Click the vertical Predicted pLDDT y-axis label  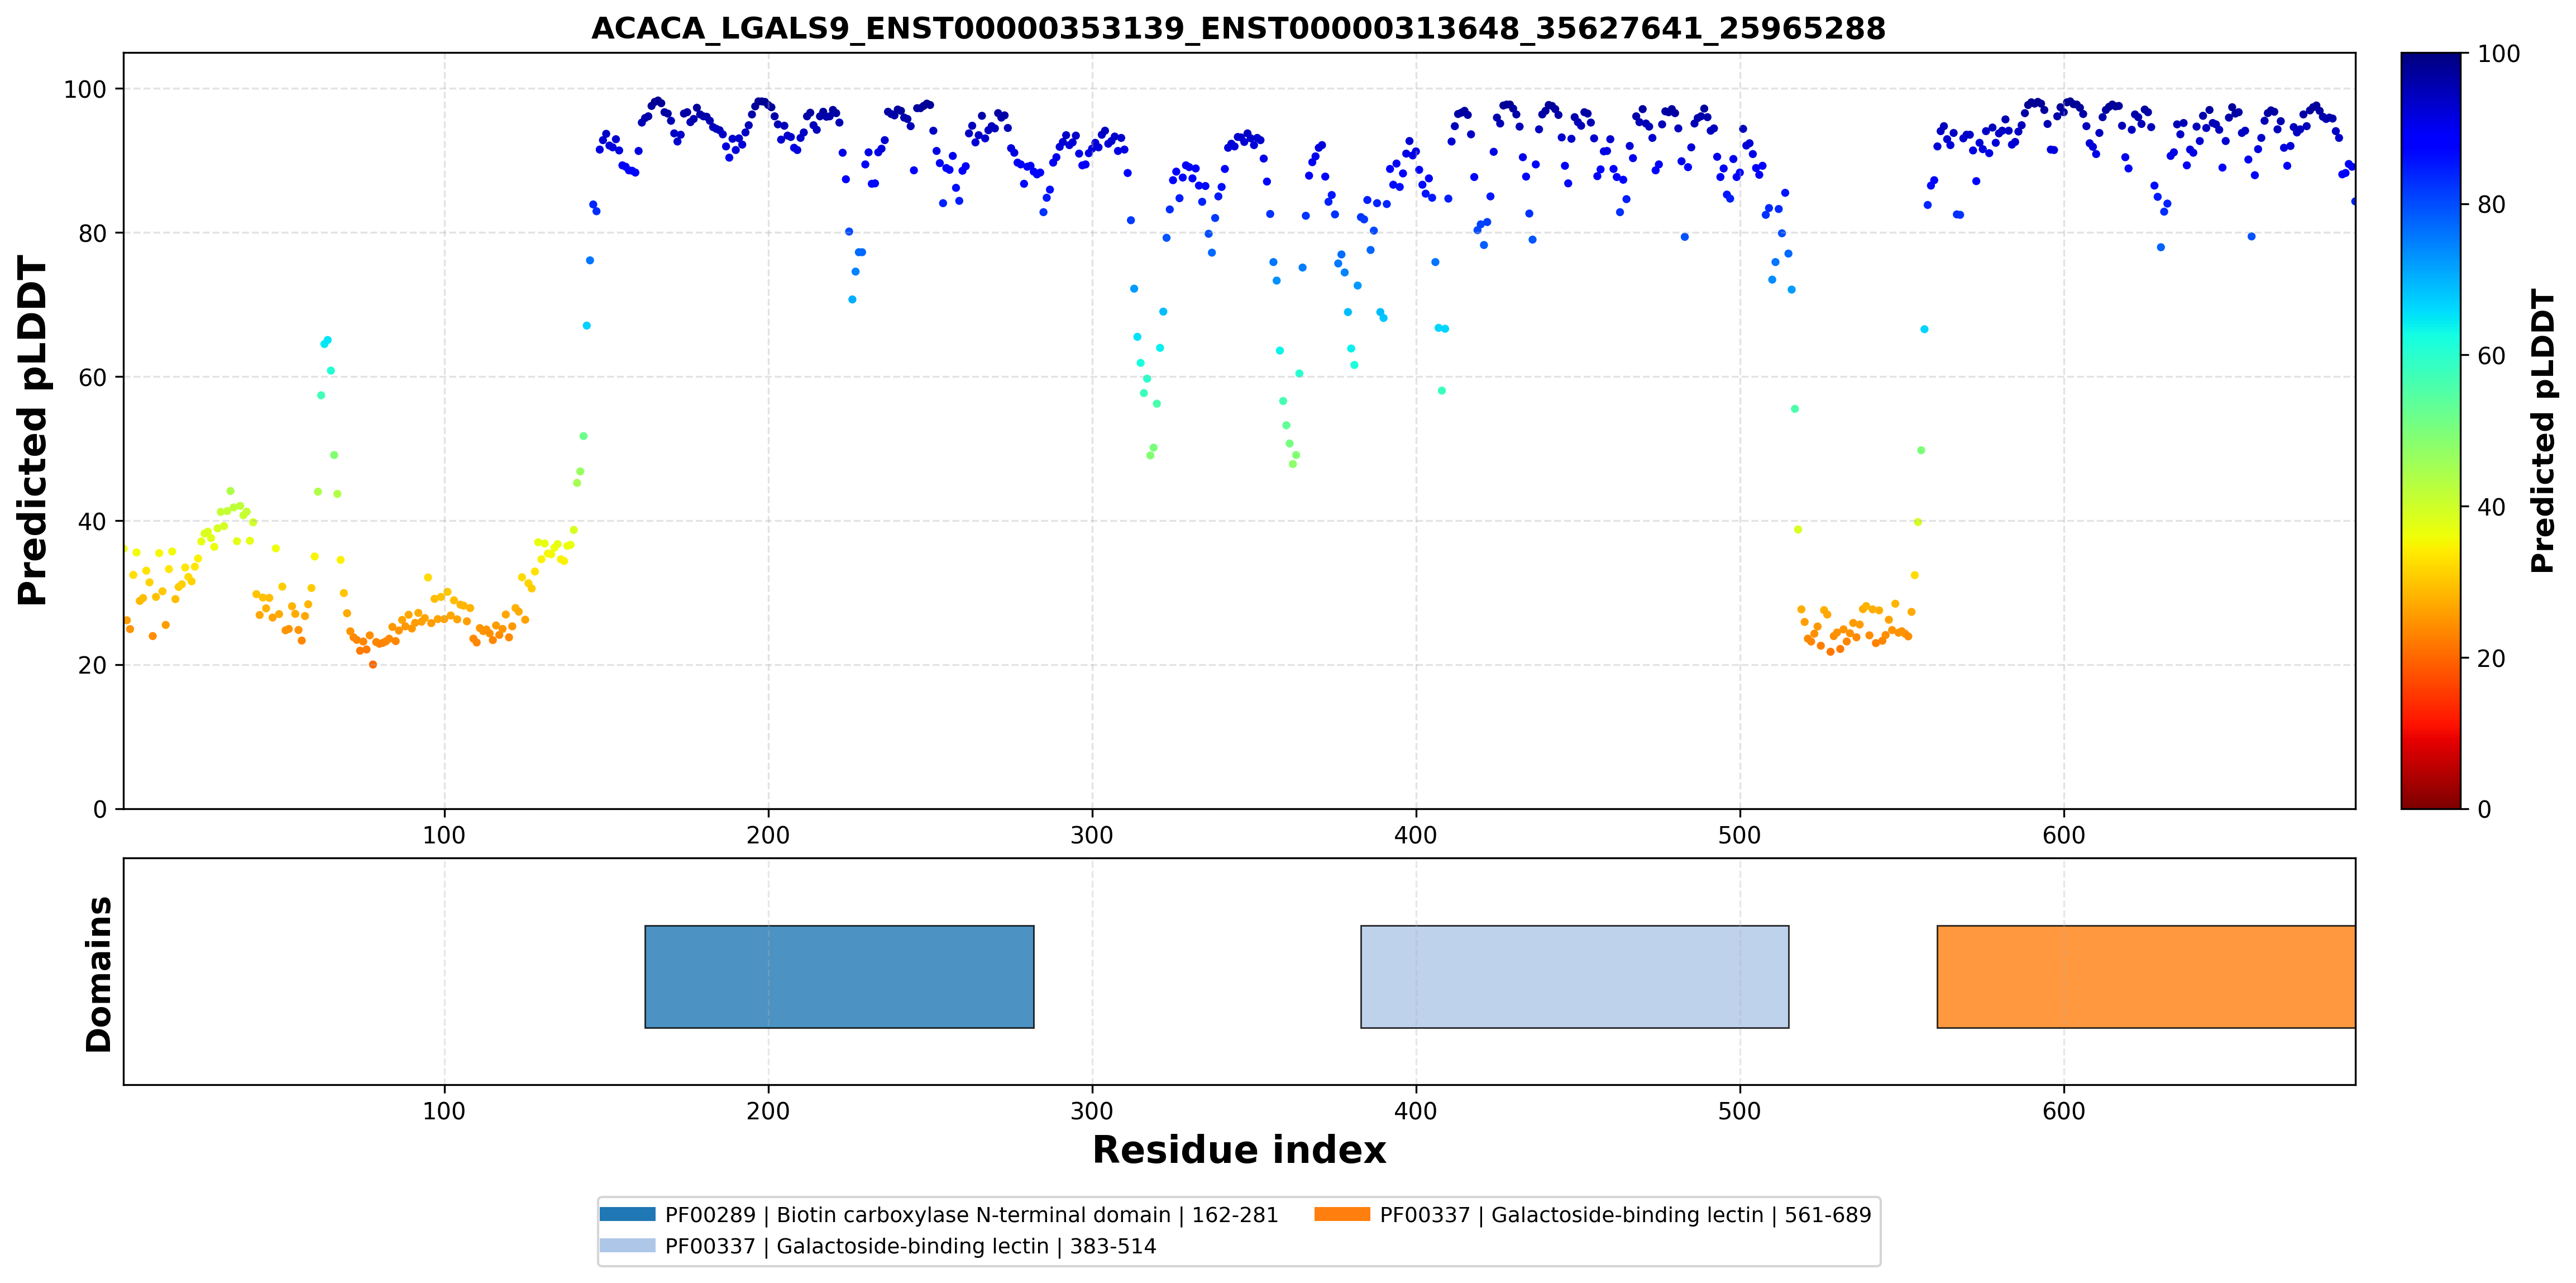[x=32, y=431]
